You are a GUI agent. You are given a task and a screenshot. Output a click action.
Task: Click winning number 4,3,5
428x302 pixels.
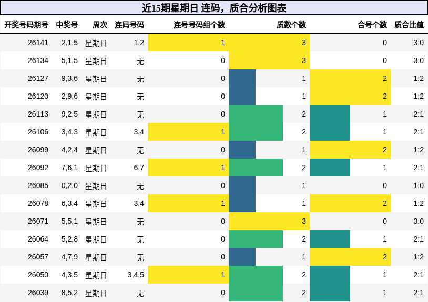tap(69, 275)
